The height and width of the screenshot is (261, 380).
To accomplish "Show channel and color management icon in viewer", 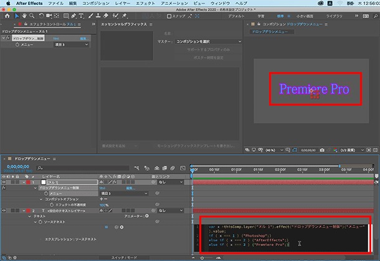I will point(335,150).
